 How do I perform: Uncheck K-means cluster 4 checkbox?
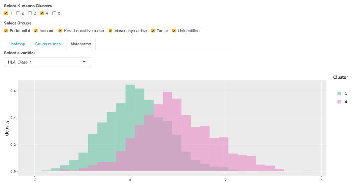point(42,13)
